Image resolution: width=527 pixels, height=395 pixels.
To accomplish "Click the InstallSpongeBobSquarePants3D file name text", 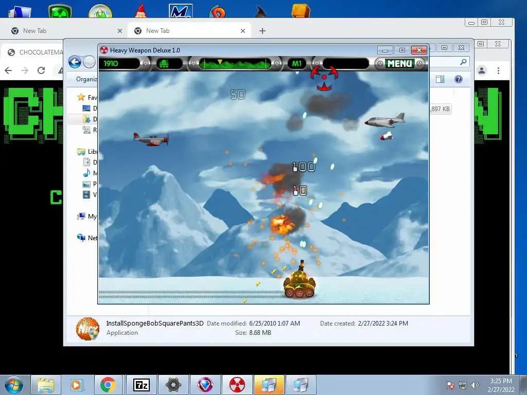I will click(155, 323).
